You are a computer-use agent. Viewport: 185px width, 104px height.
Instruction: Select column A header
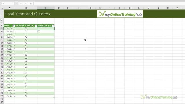(9, 8)
